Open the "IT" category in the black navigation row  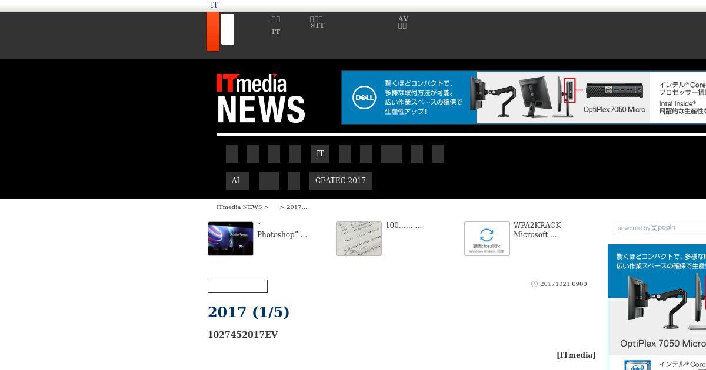pyautogui.click(x=320, y=154)
